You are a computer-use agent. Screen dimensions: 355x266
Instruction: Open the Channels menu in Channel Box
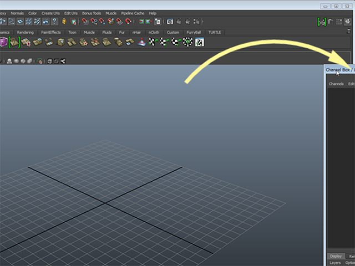pos(336,84)
